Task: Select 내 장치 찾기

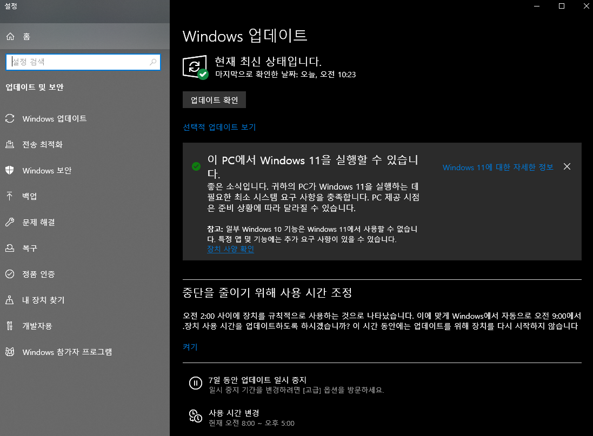Action: tap(85, 300)
